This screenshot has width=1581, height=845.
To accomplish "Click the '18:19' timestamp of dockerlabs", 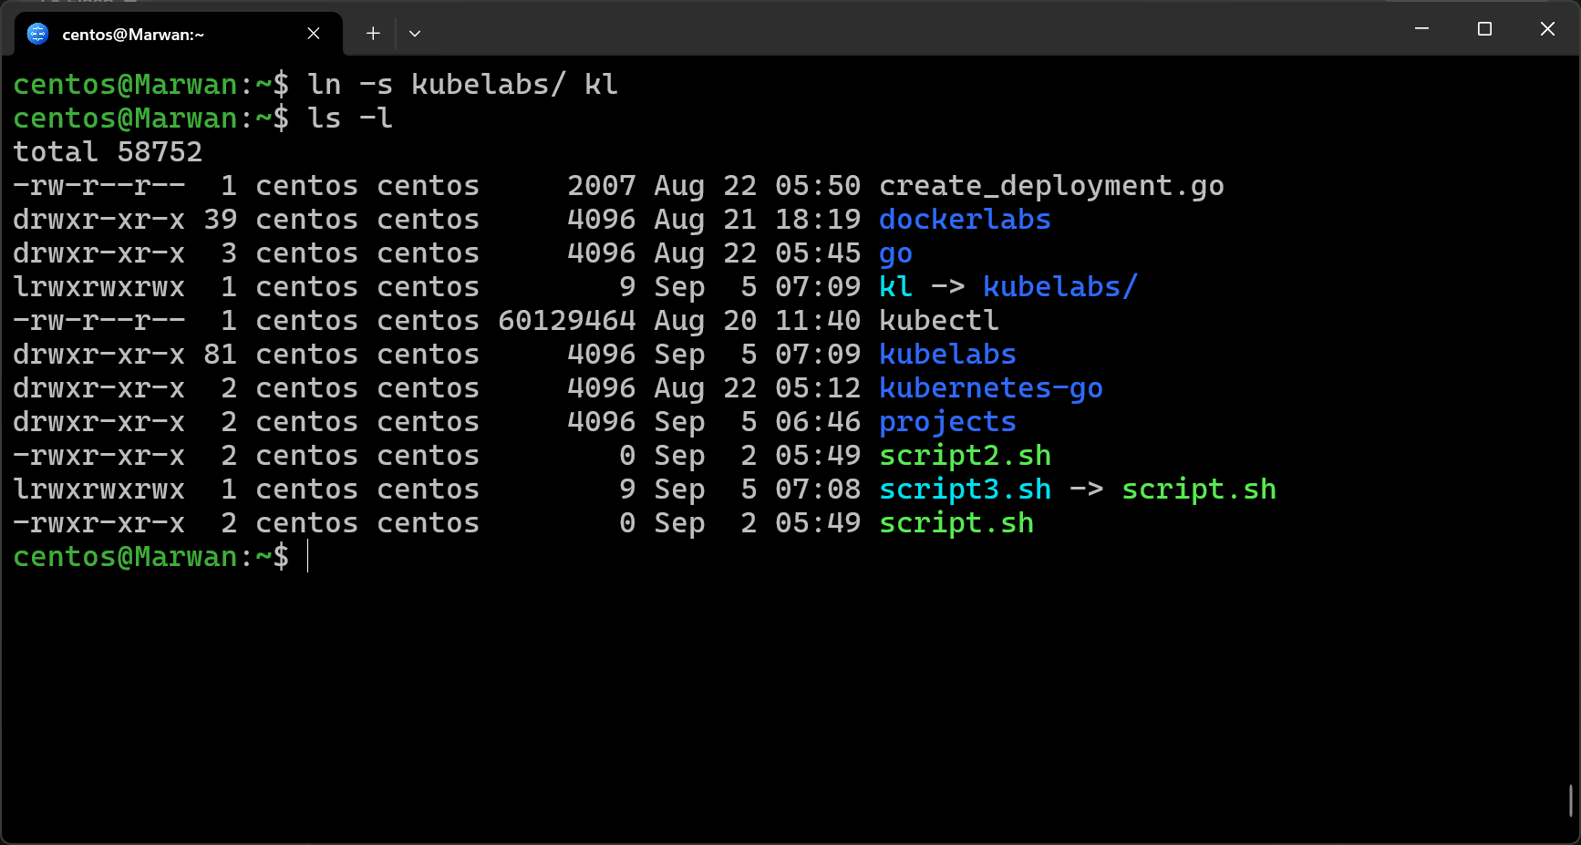I will pyautogui.click(x=818, y=220).
